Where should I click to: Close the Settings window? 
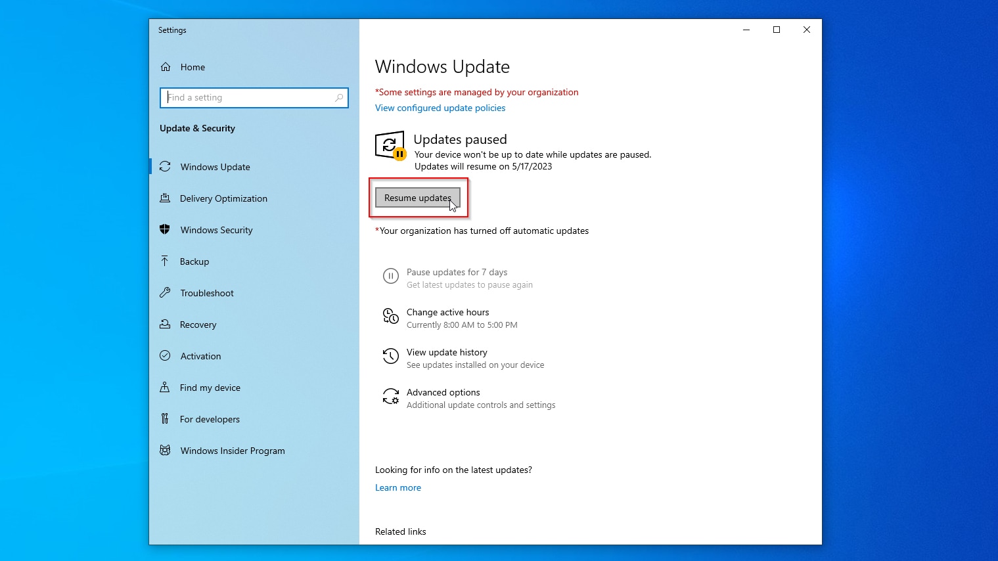click(807, 30)
